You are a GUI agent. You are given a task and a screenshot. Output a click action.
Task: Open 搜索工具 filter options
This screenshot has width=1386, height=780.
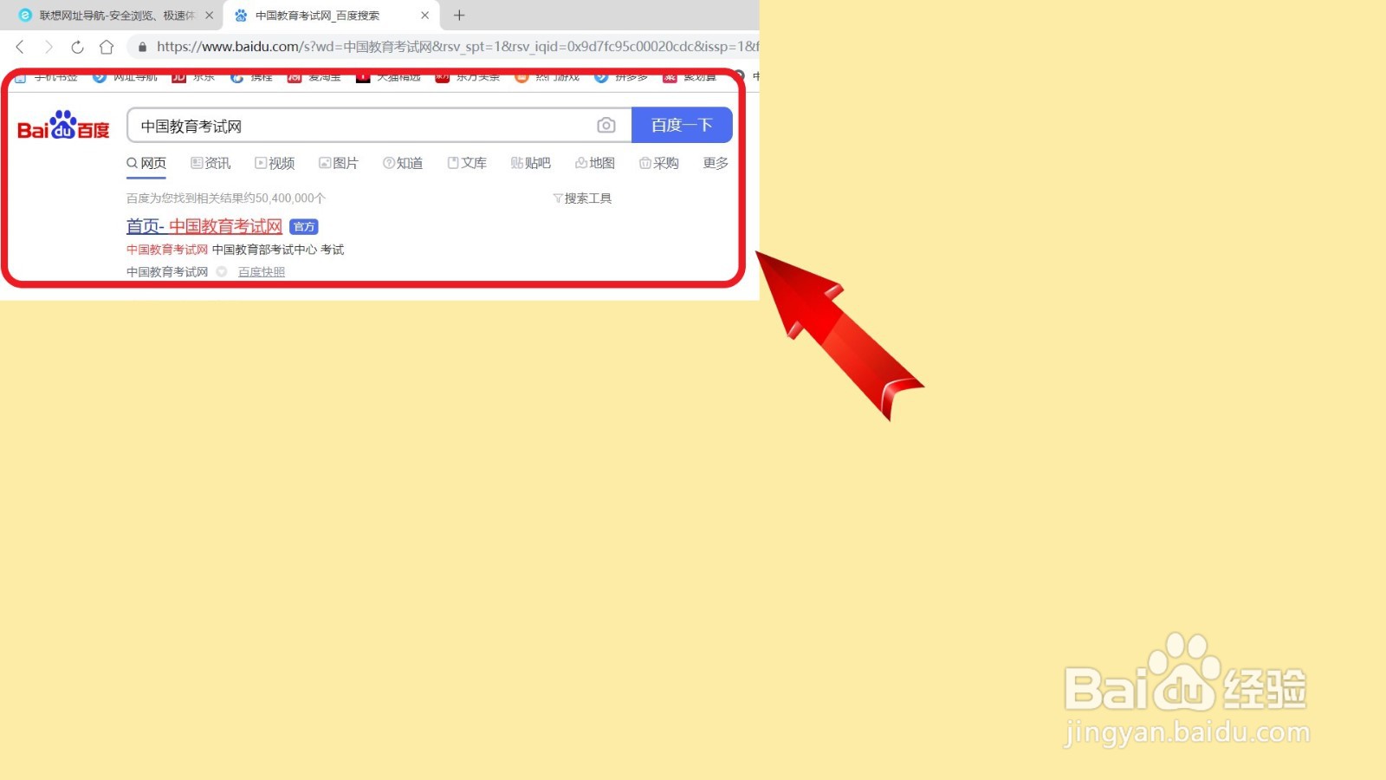click(x=582, y=198)
